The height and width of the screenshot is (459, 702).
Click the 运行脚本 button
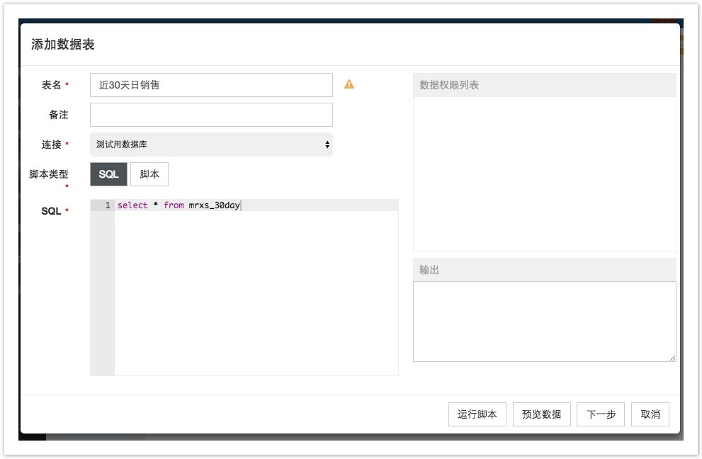tap(477, 414)
